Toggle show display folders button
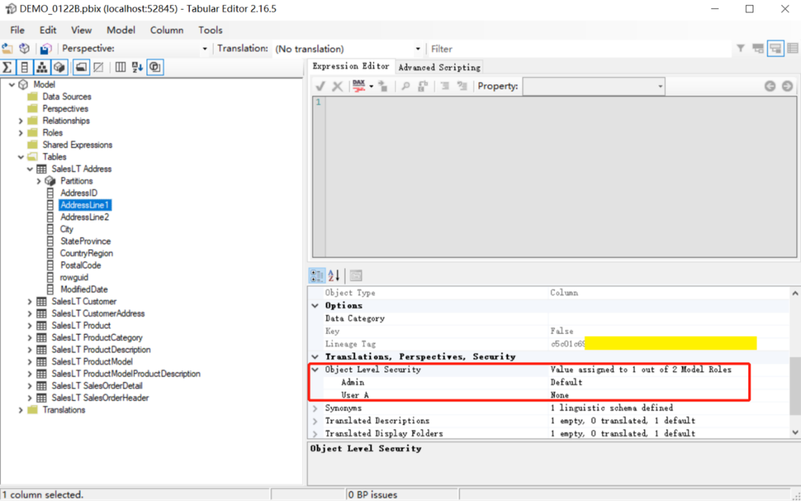801x501 pixels. [82, 67]
